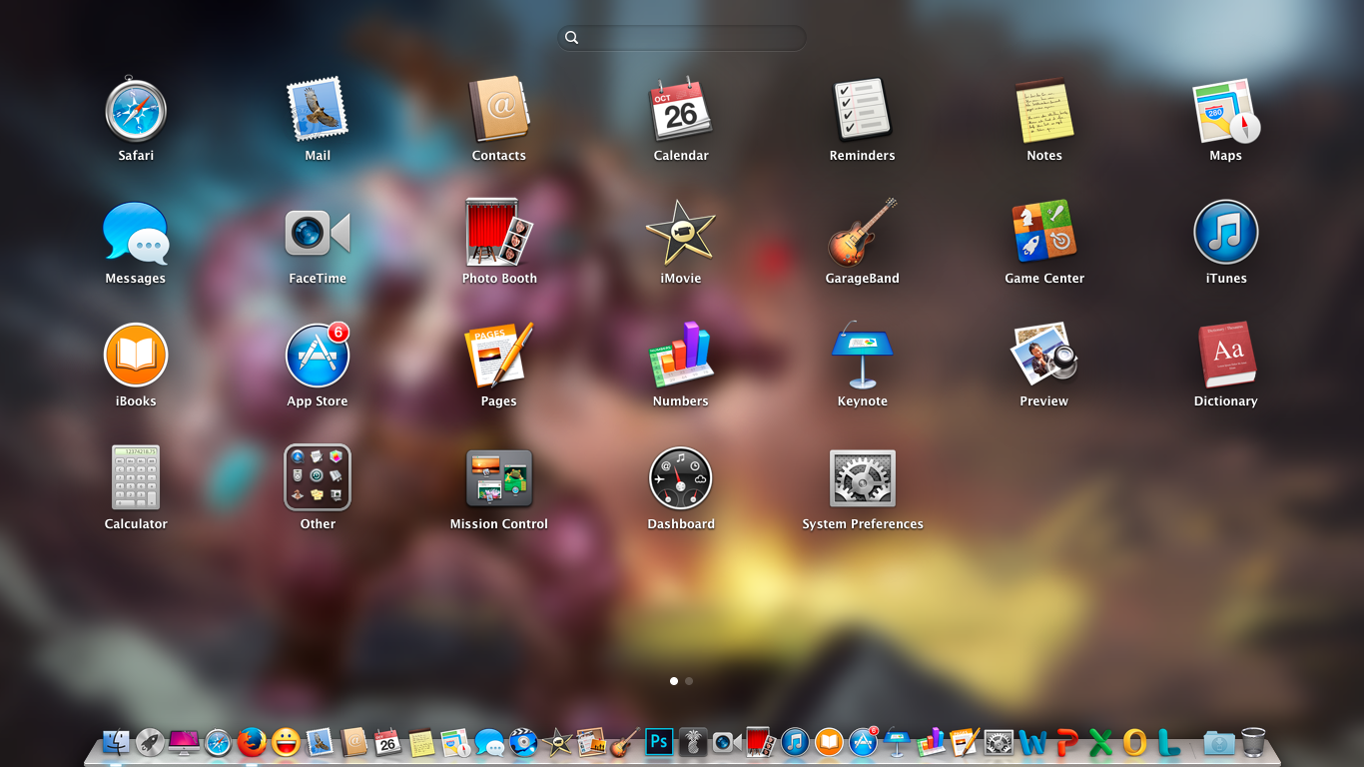Image resolution: width=1364 pixels, height=767 pixels.
Task: Launch the Dictionary app
Action: coord(1226,355)
